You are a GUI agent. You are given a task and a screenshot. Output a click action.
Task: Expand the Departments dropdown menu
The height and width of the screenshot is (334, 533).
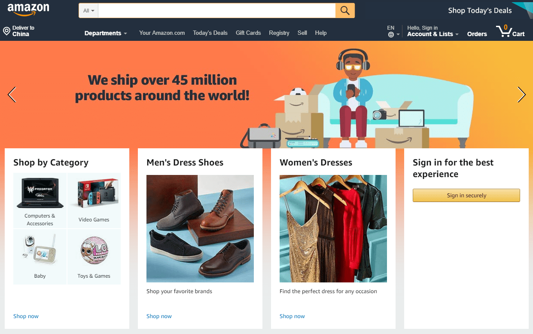[106, 33]
